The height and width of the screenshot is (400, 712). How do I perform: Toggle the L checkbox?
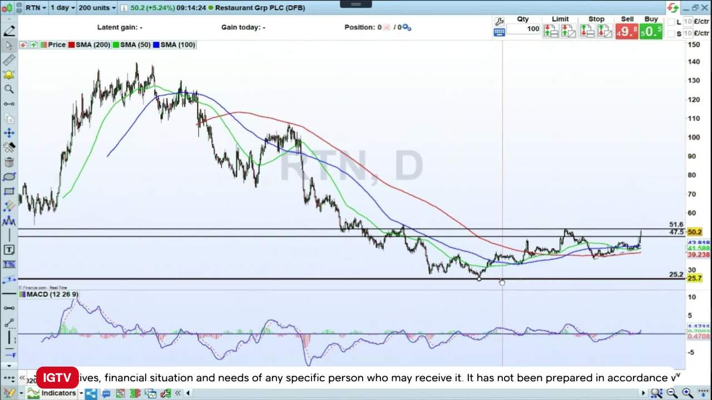(671, 22)
